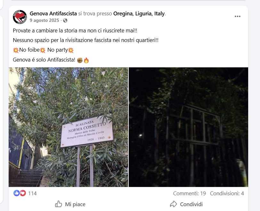
Task: Click the Condividi arrow icon
Action: point(174,204)
